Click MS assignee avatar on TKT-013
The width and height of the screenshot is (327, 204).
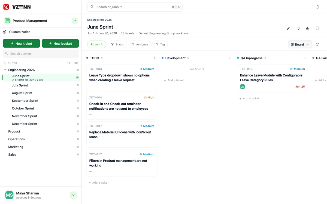click(x=243, y=87)
